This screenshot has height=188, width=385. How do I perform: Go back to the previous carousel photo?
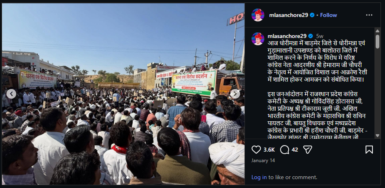(11, 94)
